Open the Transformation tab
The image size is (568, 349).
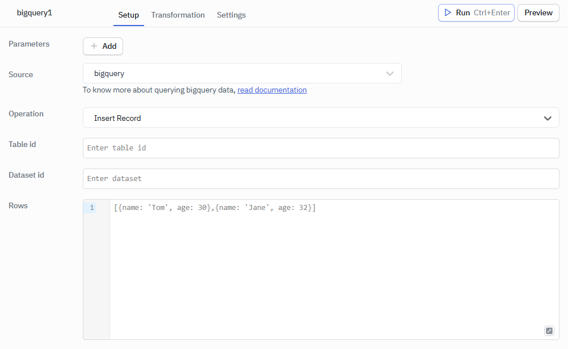pyautogui.click(x=178, y=15)
